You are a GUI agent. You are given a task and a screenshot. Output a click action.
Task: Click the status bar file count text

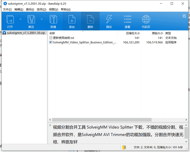click(158, 147)
